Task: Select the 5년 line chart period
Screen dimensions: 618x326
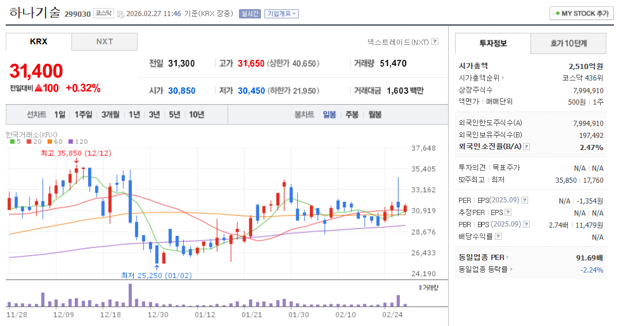Action: pyautogui.click(x=175, y=114)
